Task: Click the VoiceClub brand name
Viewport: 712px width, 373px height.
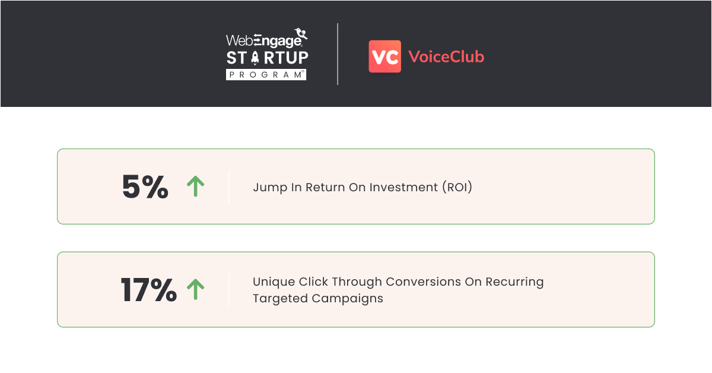Action: point(446,57)
